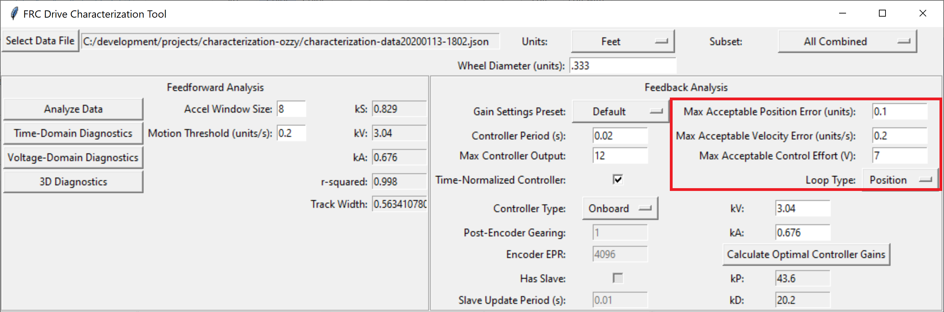Open the Units dropdown showing Feet

tap(622, 42)
